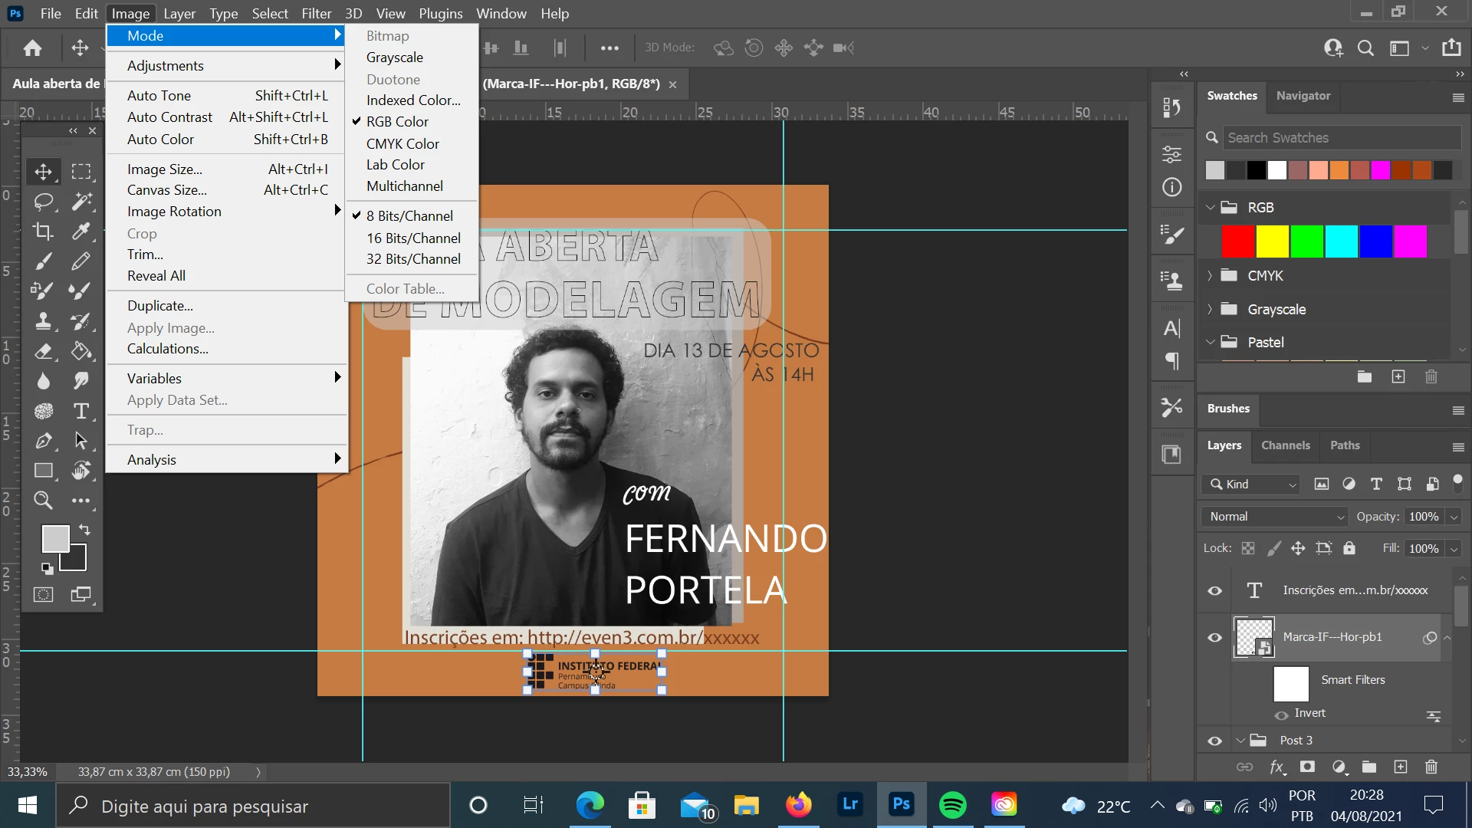The height and width of the screenshot is (828, 1472).
Task: Click the Search Swatches field
Action: [x=1340, y=138]
